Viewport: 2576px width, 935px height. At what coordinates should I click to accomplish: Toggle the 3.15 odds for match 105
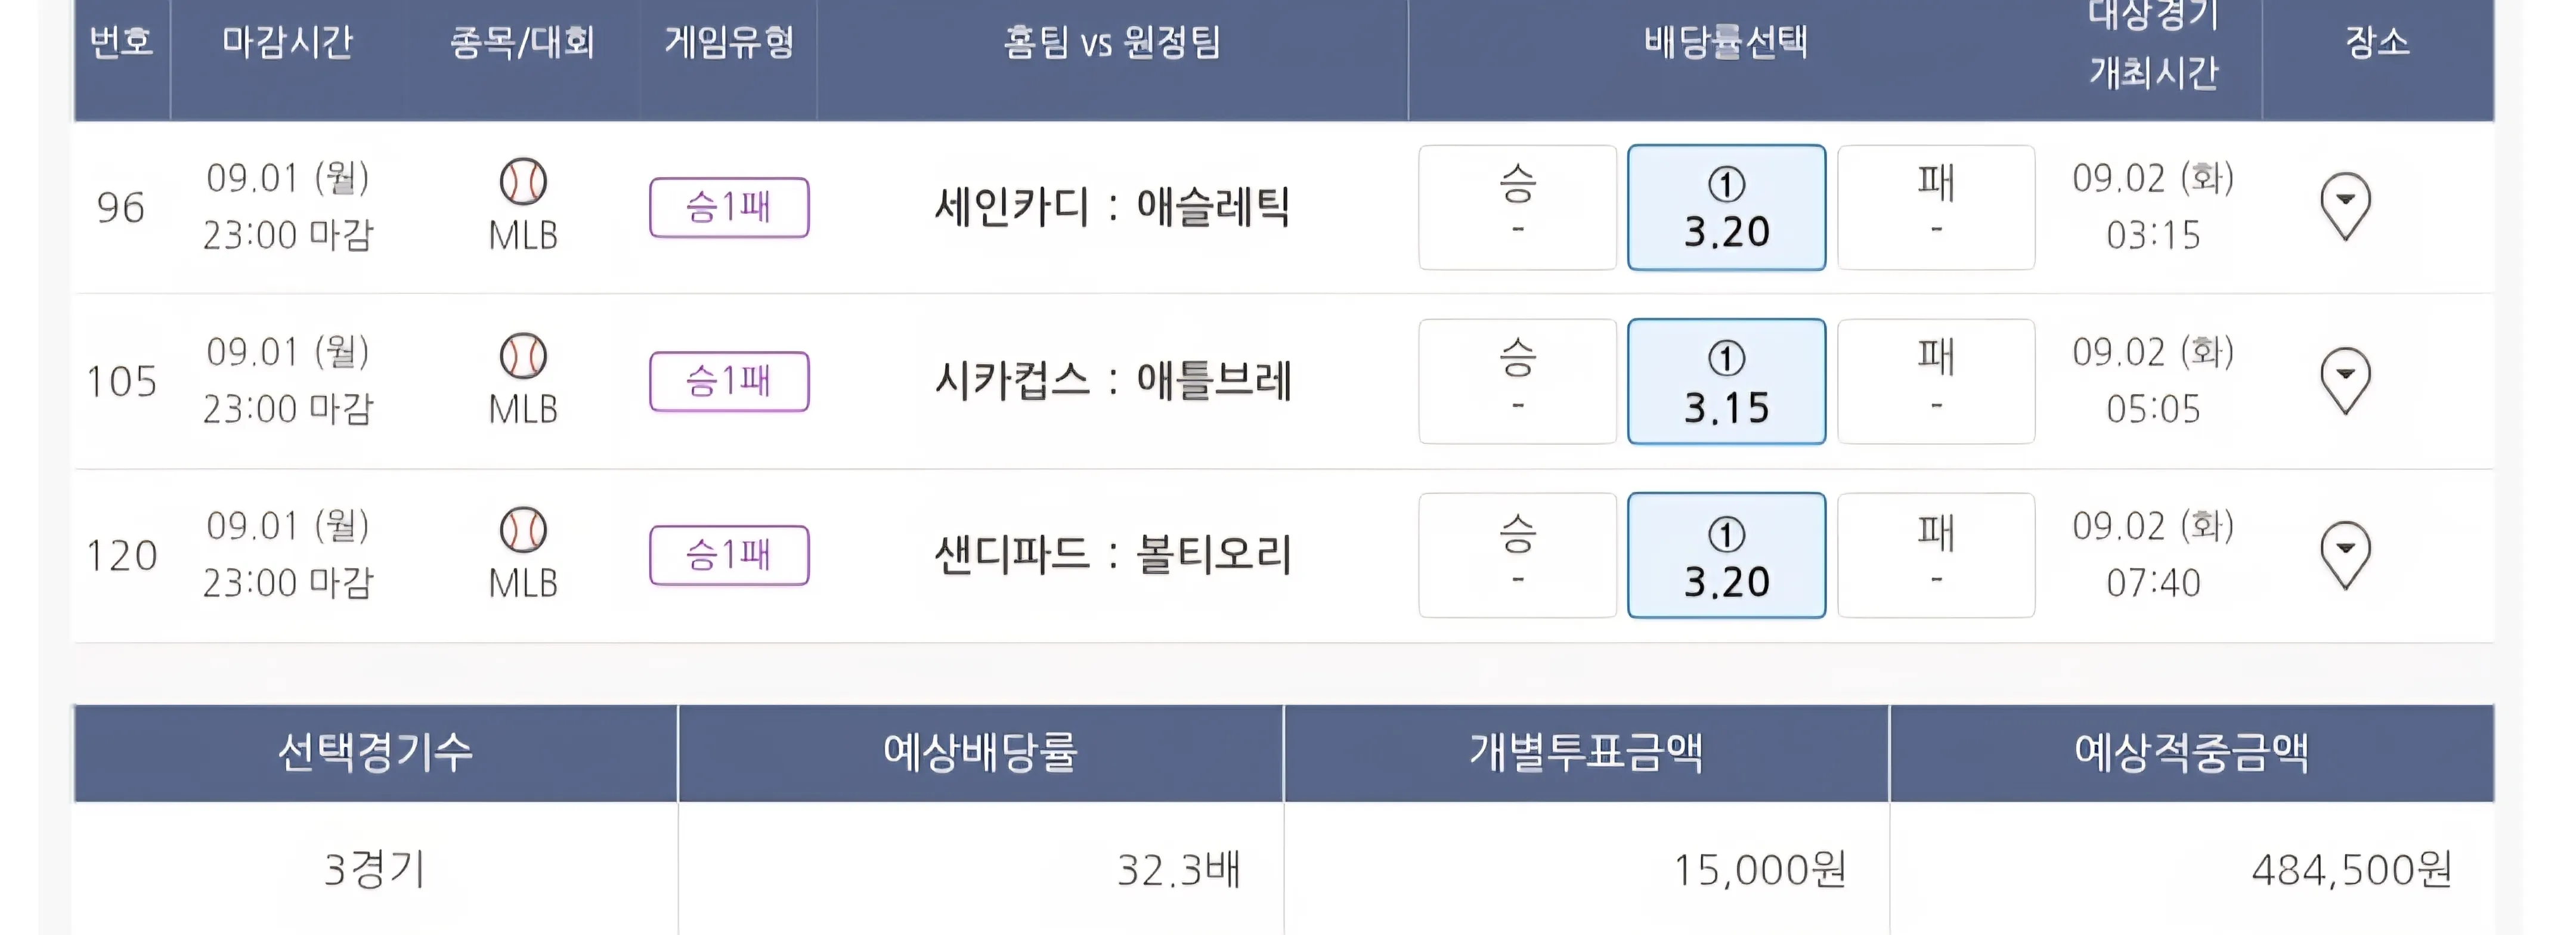[1726, 381]
